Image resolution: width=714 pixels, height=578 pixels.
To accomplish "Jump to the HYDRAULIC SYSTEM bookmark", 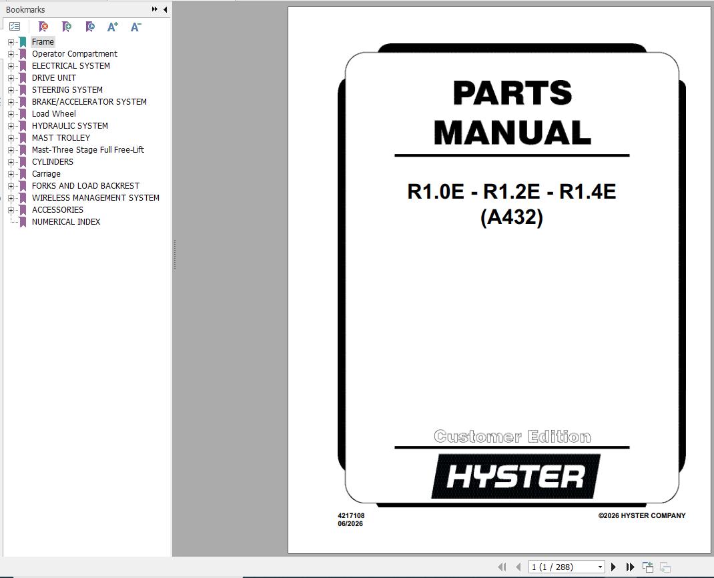I will click(69, 125).
